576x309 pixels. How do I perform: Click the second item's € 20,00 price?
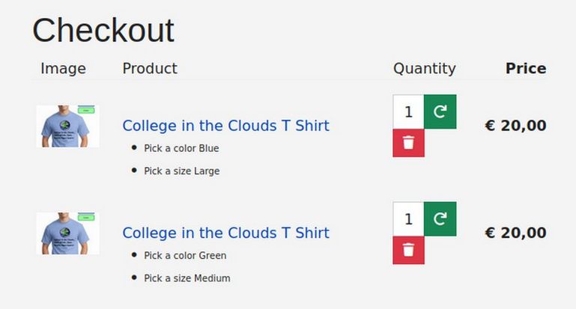click(515, 233)
